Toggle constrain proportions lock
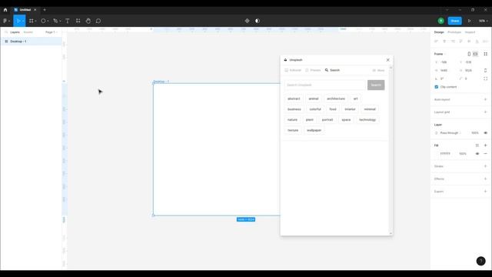The image size is (492, 277). [x=485, y=70]
